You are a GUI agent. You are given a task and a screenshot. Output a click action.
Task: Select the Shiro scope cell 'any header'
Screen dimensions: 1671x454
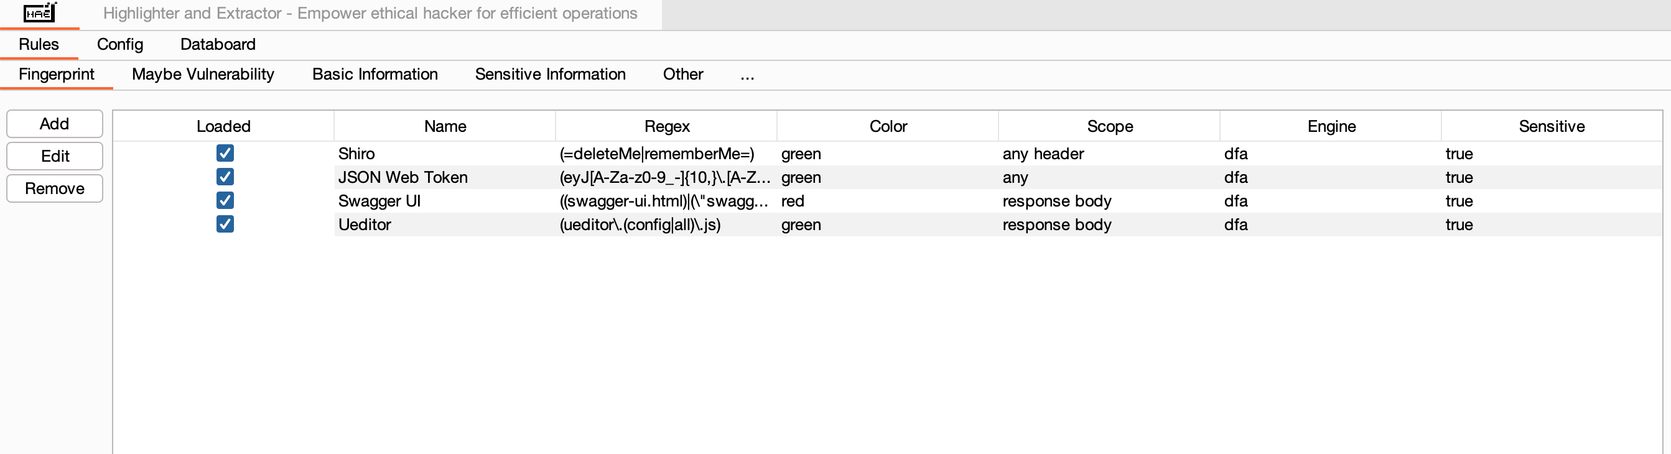(x=1043, y=154)
